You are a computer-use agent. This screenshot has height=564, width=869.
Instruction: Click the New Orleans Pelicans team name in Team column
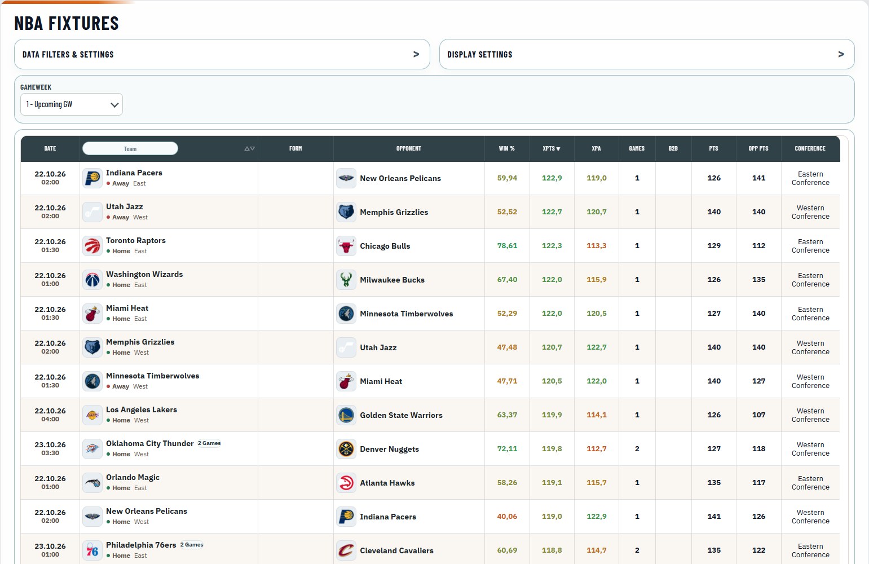[147, 512]
